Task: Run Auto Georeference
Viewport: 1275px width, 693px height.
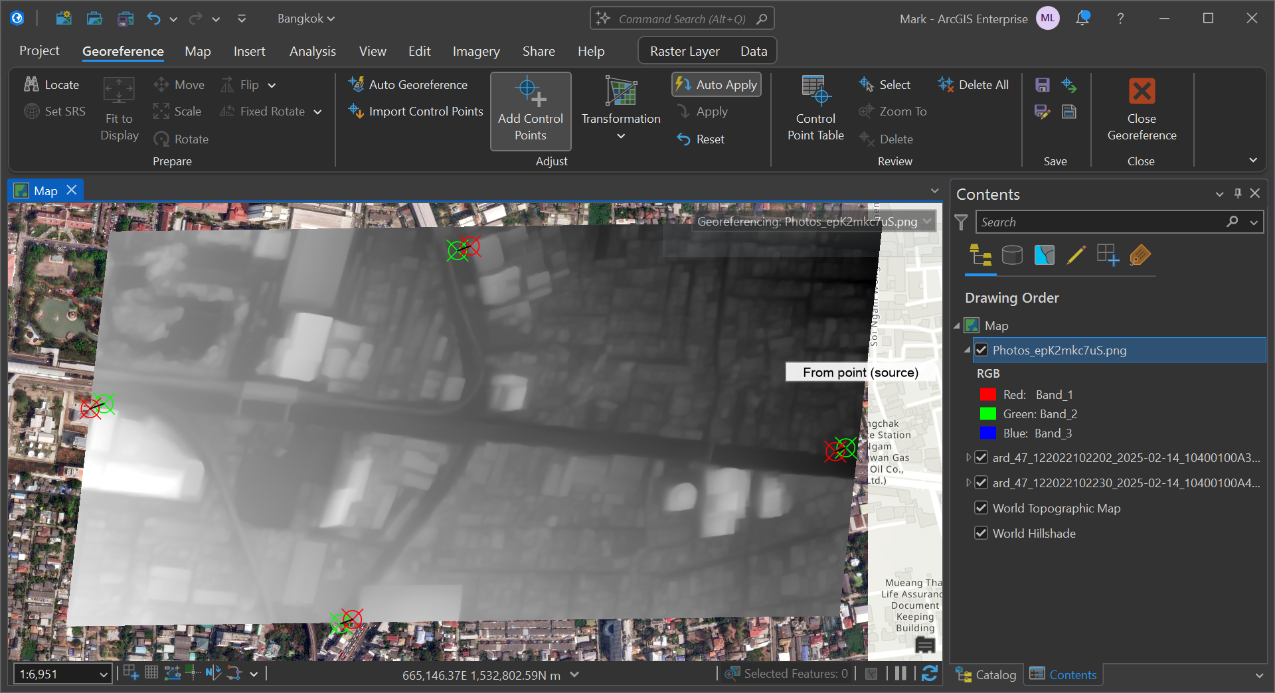Action: pos(408,84)
